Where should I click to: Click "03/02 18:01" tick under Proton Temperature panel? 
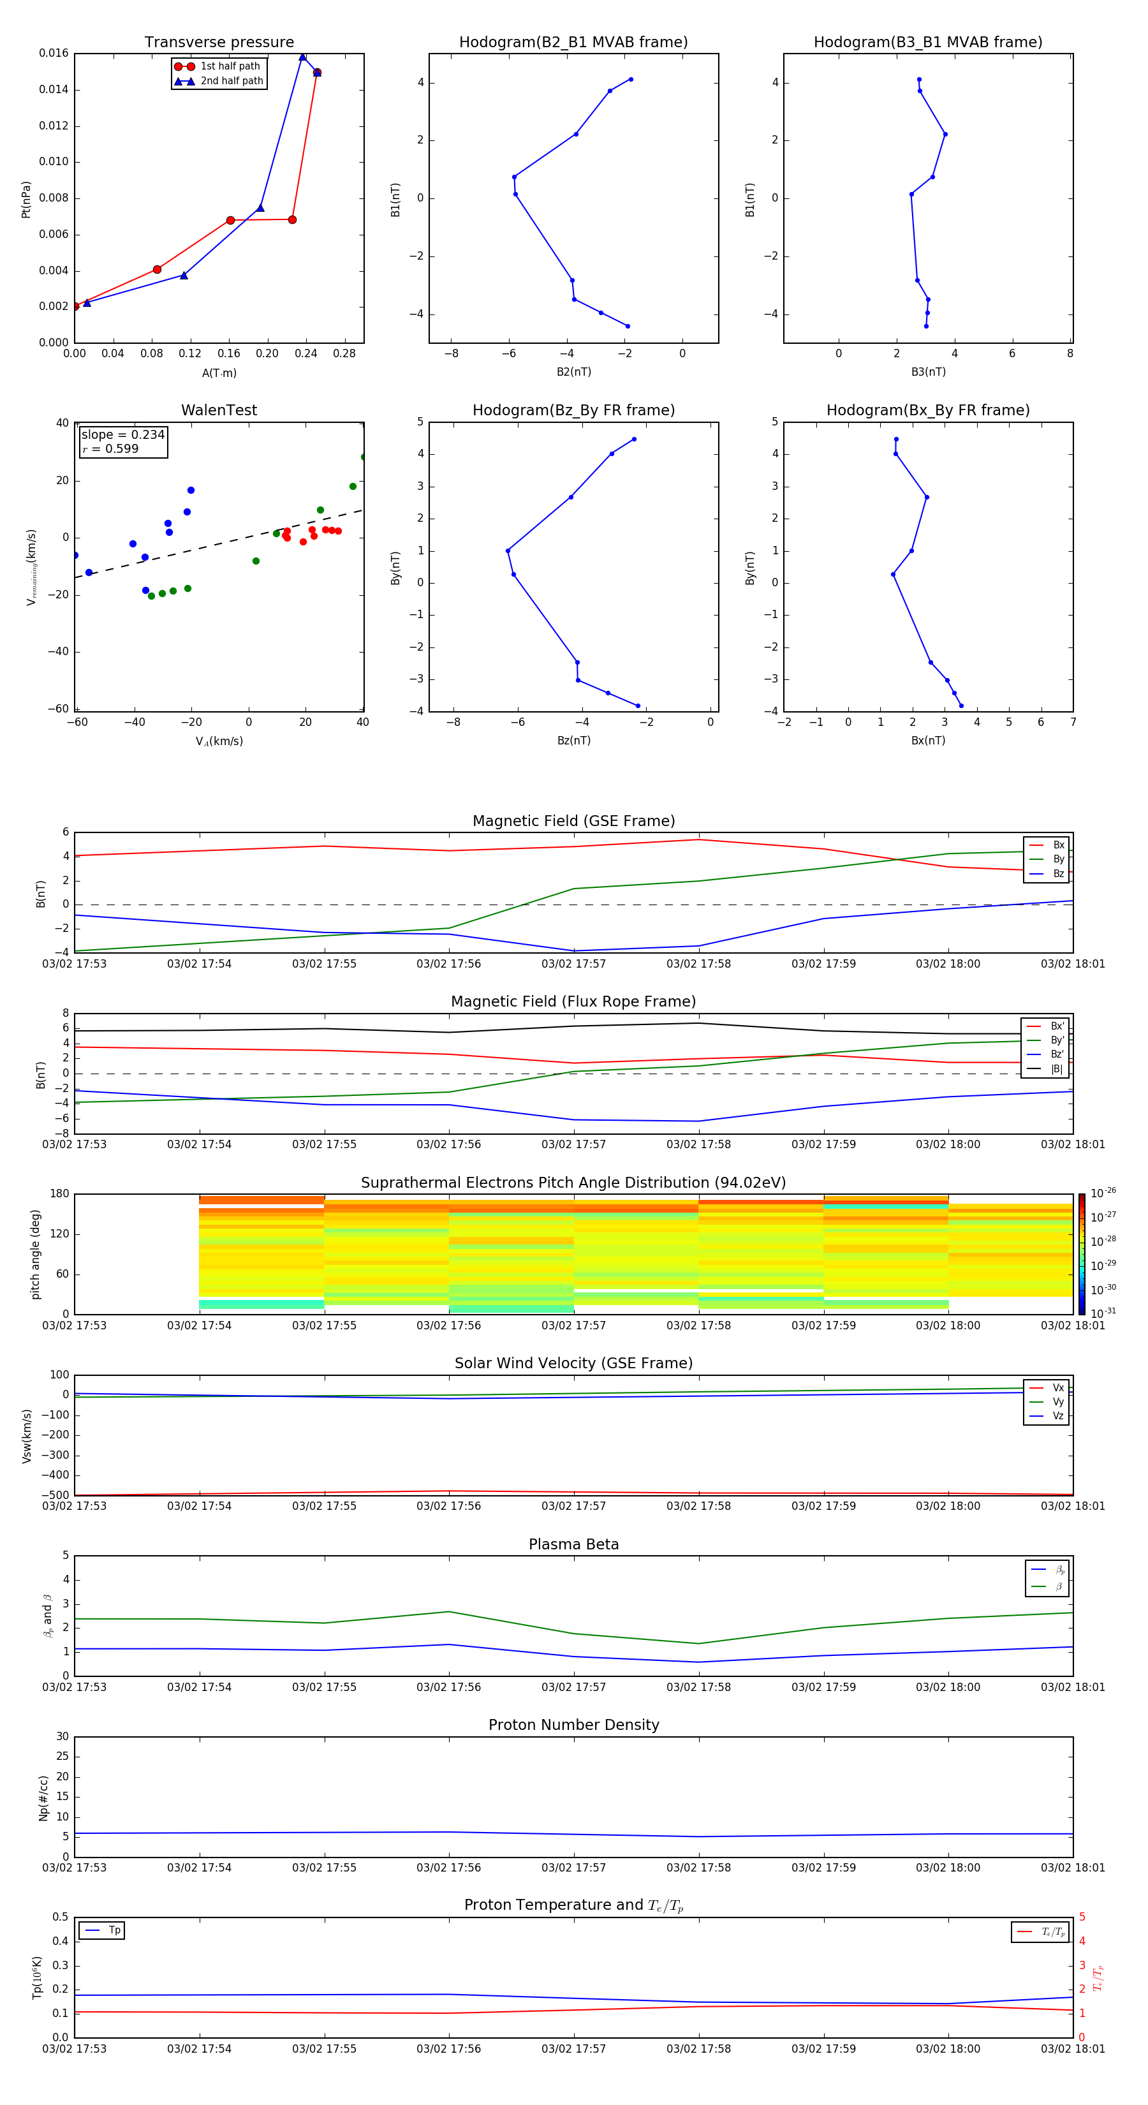1072,2049
